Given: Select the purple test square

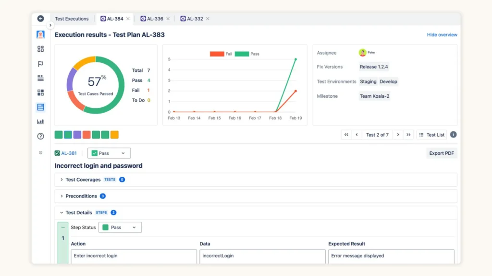Looking at the screenshot, I should (77, 135).
